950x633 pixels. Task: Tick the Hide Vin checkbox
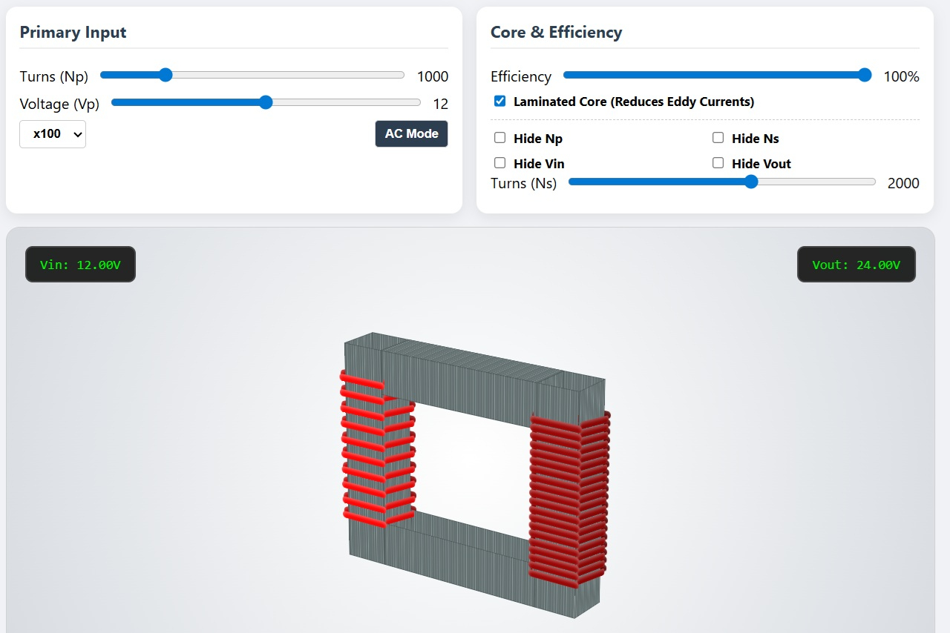pos(499,163)
